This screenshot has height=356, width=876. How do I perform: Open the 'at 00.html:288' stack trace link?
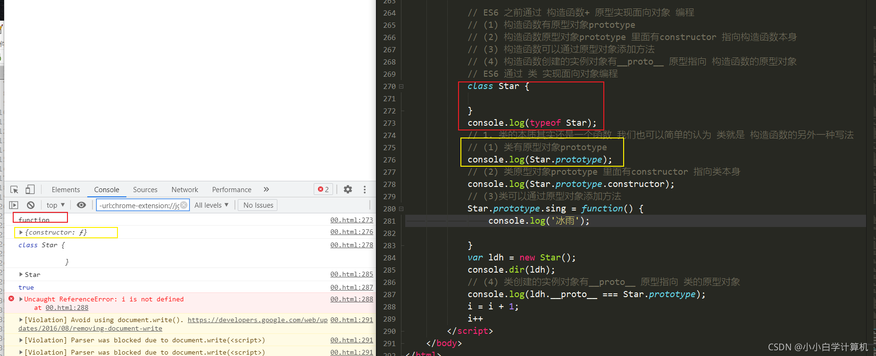click(x=67, y=307)
